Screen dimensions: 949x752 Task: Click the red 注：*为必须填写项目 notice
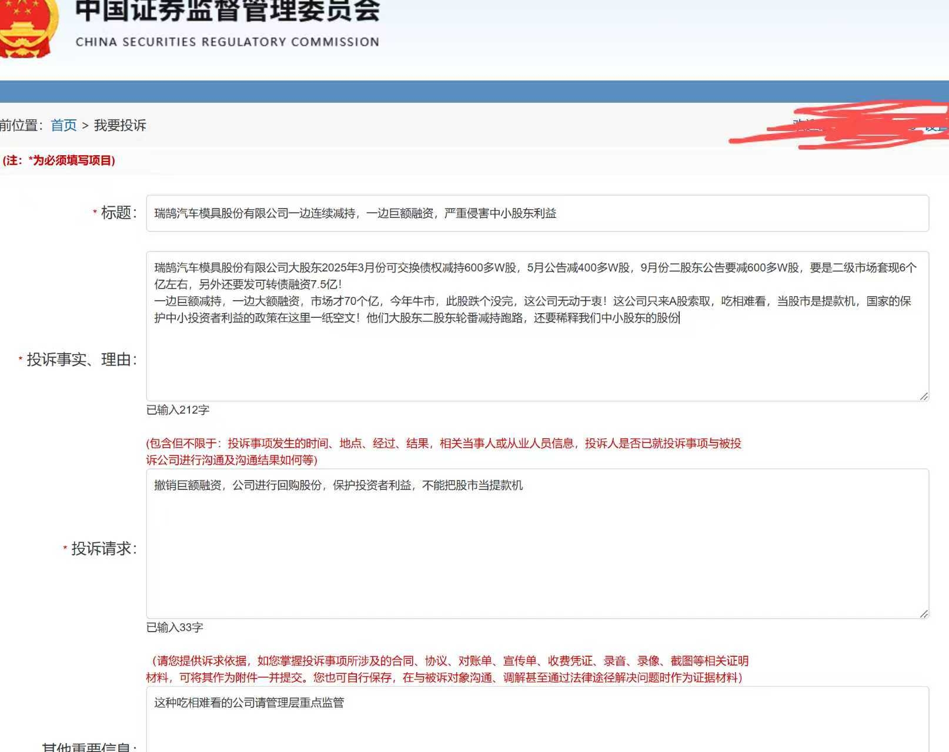(x=59, y=160)
